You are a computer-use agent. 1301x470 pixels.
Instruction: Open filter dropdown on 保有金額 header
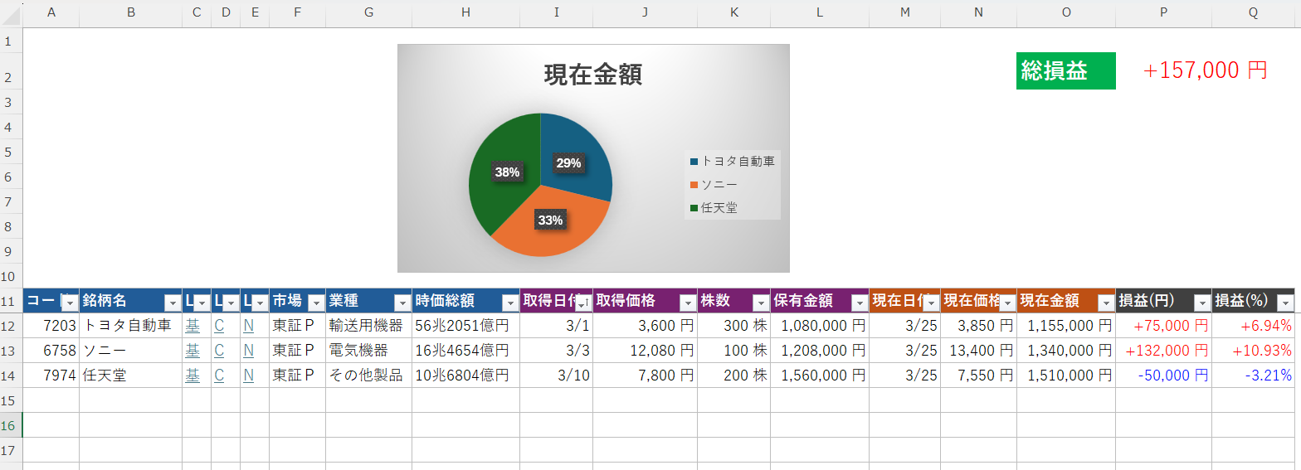click(x=860, y=303)
